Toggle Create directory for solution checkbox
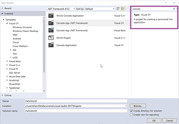Image resolution: width=179 pixels, height=124 pixels. pos(131,111)
